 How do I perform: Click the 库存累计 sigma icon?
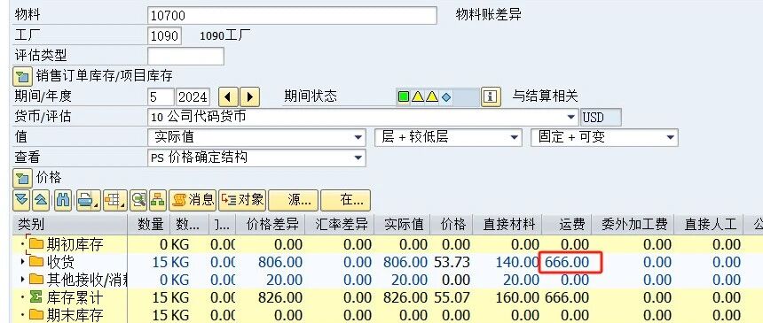tap(36, 296)
